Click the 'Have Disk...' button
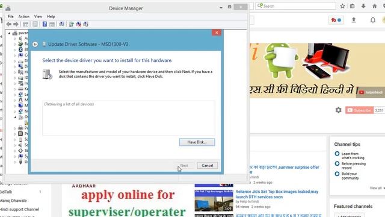 click(197, 142)
